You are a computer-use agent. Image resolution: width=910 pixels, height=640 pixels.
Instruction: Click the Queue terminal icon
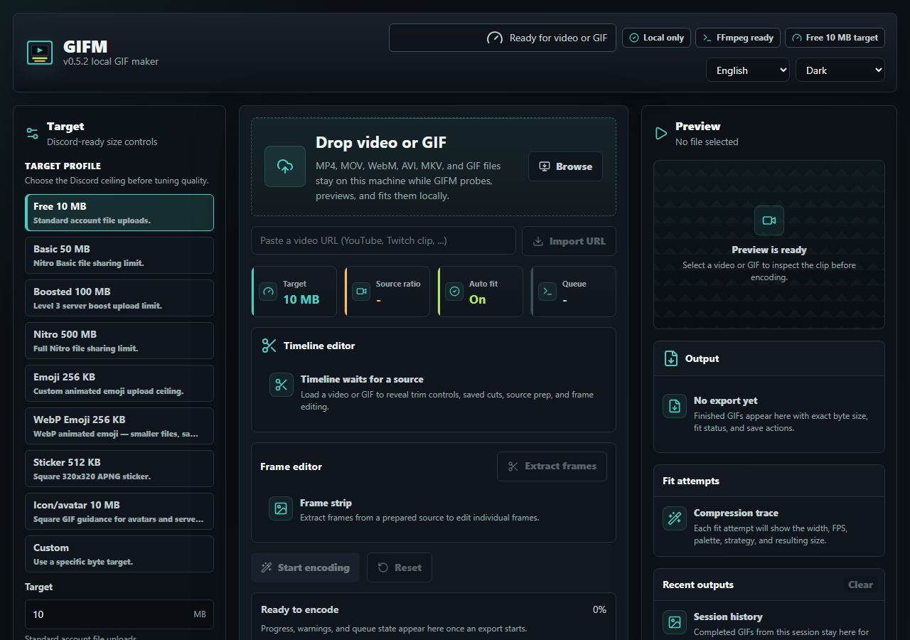click(x=547, y=292)
